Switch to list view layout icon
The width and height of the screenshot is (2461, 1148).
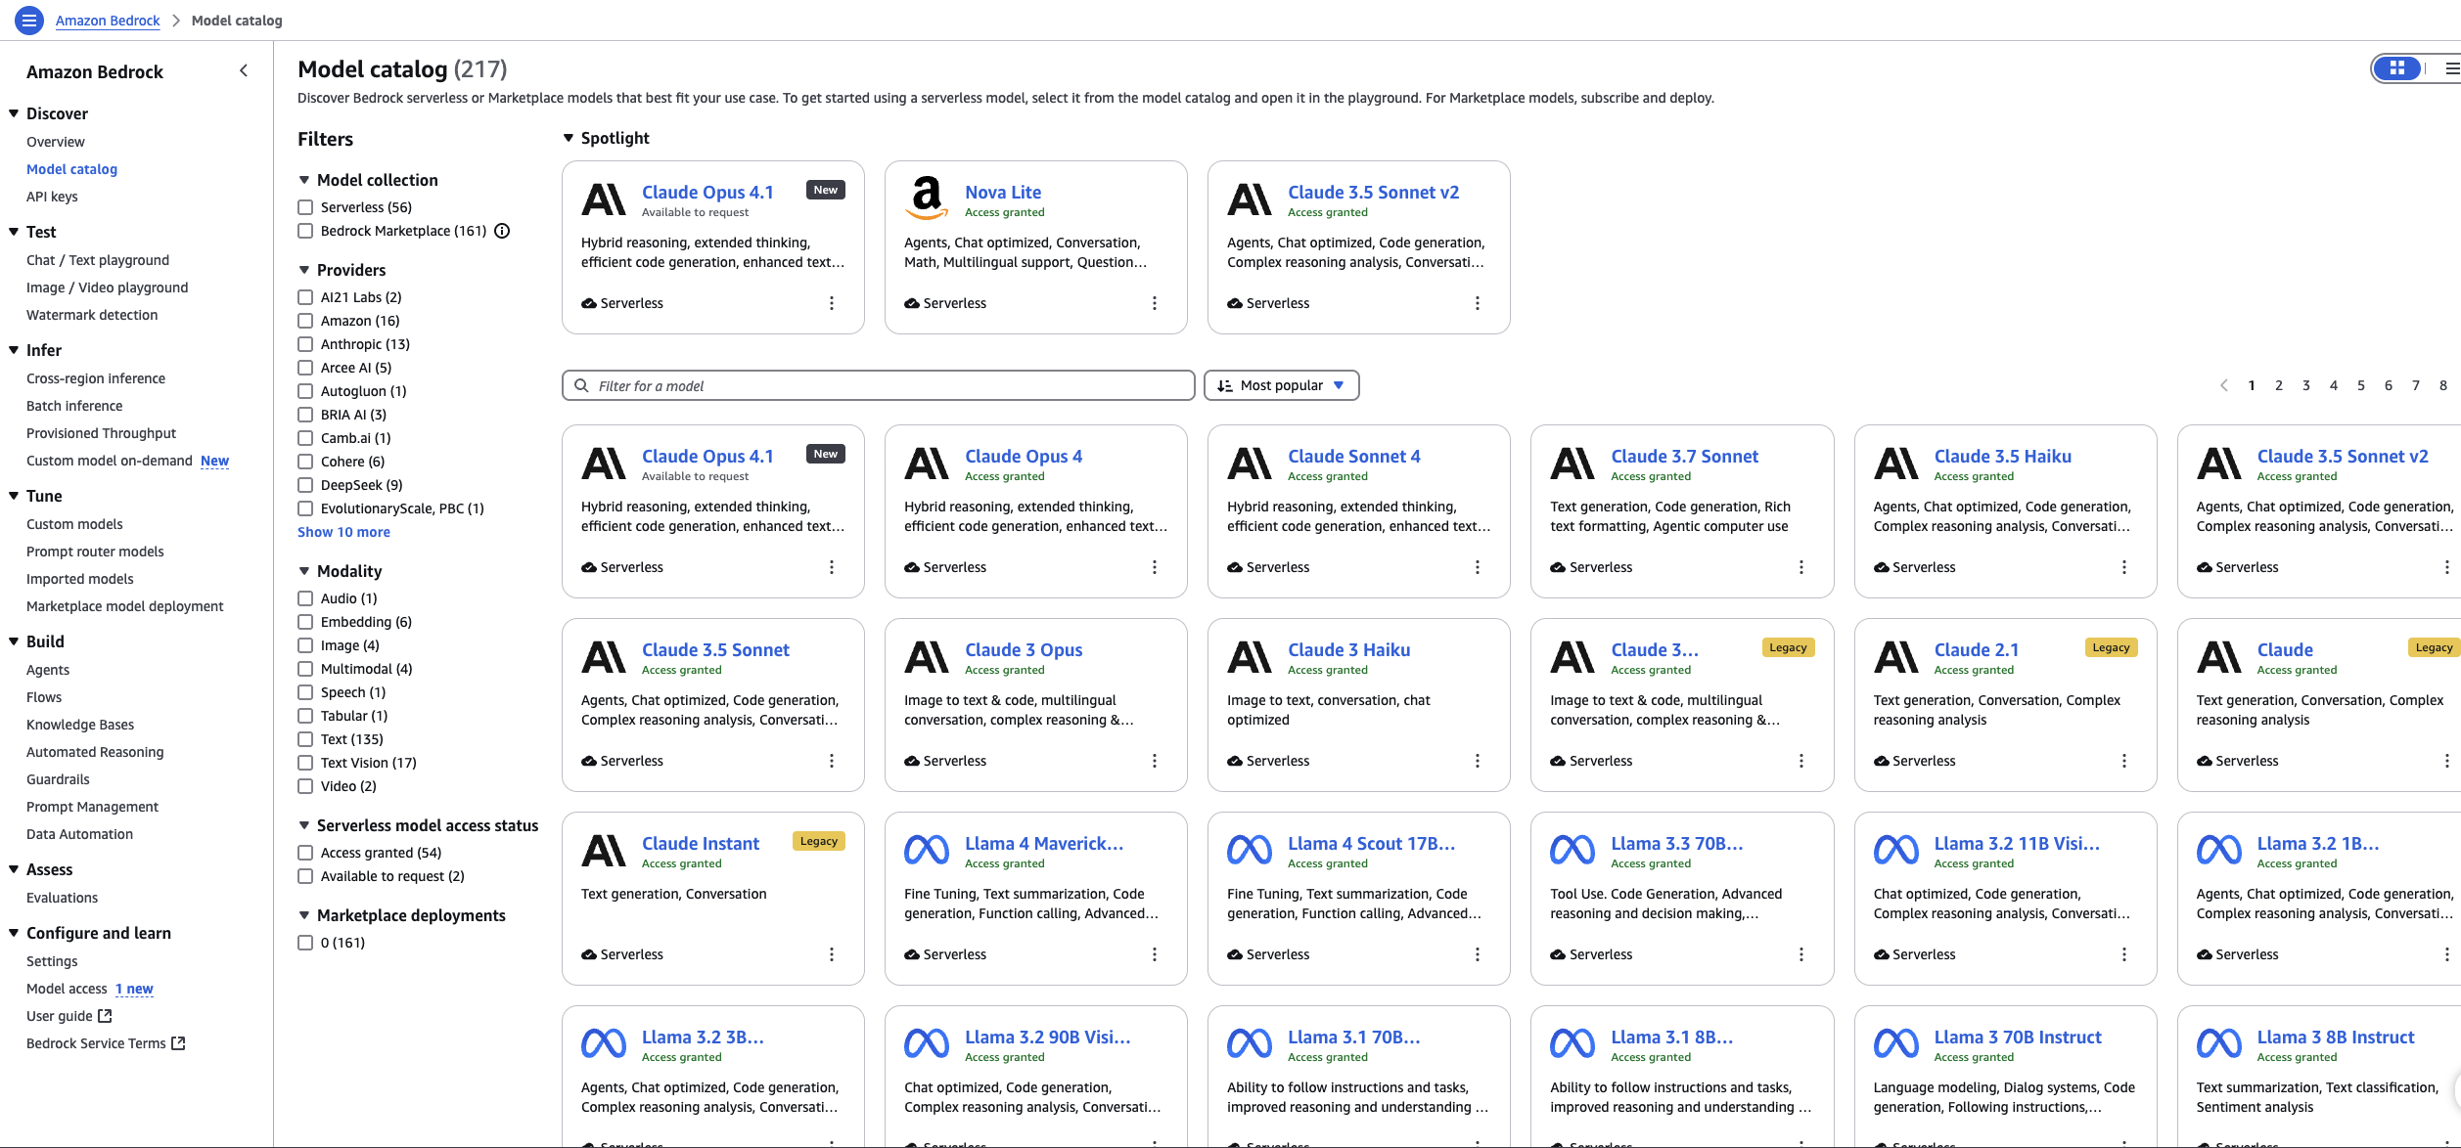point(2451,68)
